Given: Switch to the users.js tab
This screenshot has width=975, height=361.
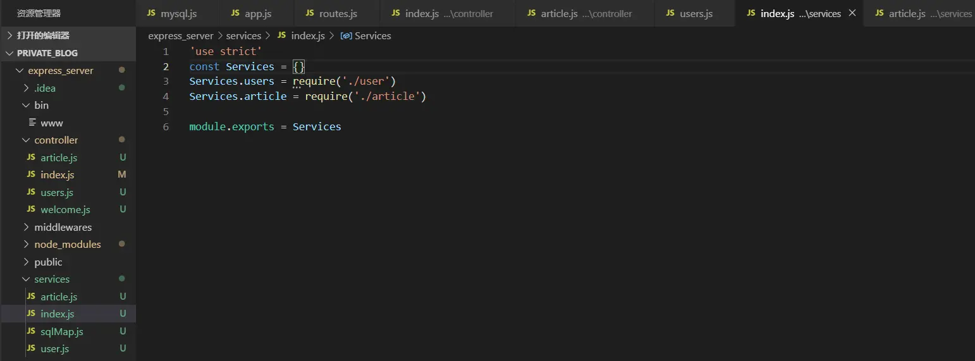Looking at the screenshot, I should pos(694,13).
